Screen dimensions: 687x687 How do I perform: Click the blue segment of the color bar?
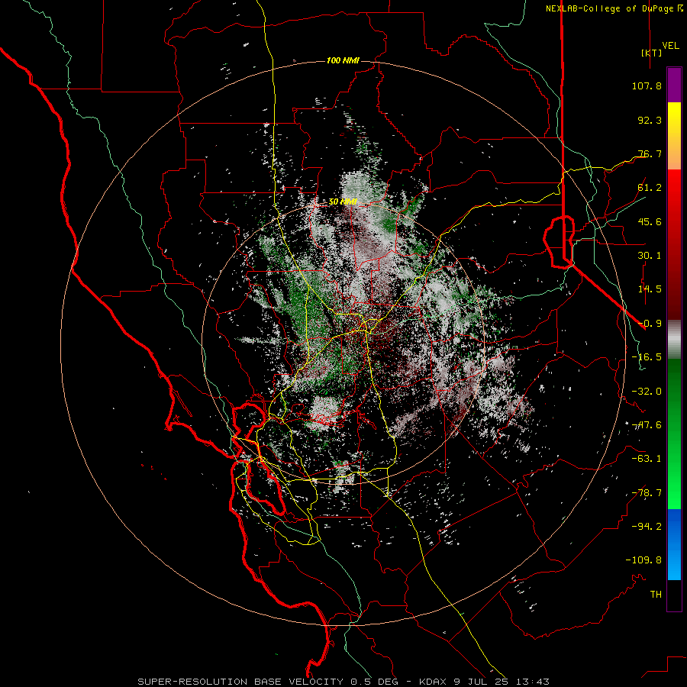(x=674, y=544)
